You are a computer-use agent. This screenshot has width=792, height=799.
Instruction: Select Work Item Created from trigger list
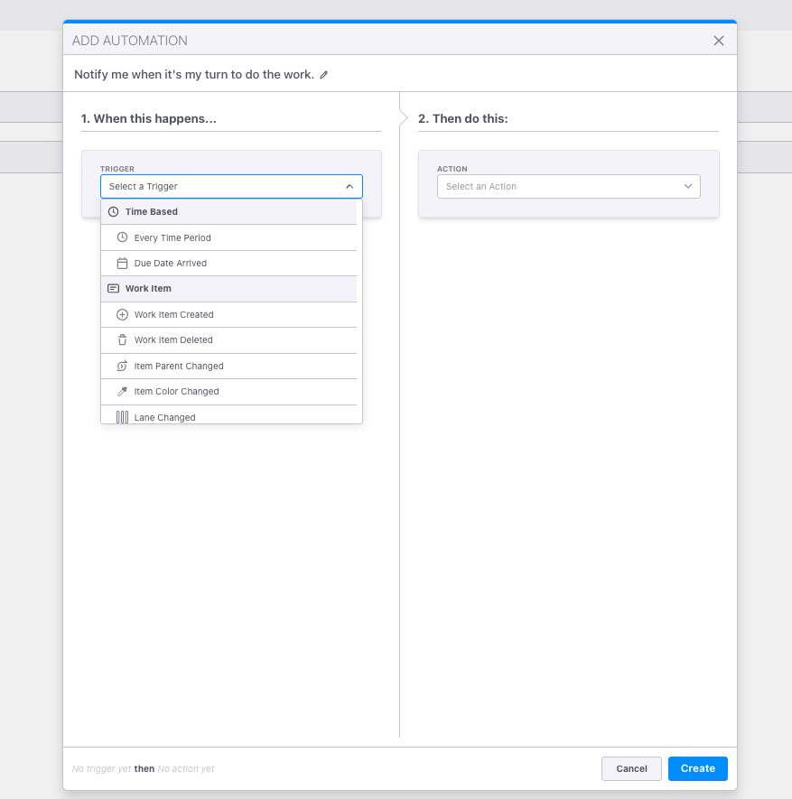point(174,315)
